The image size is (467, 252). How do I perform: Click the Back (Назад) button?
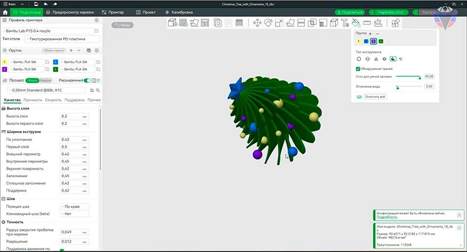tap(123, 25)
